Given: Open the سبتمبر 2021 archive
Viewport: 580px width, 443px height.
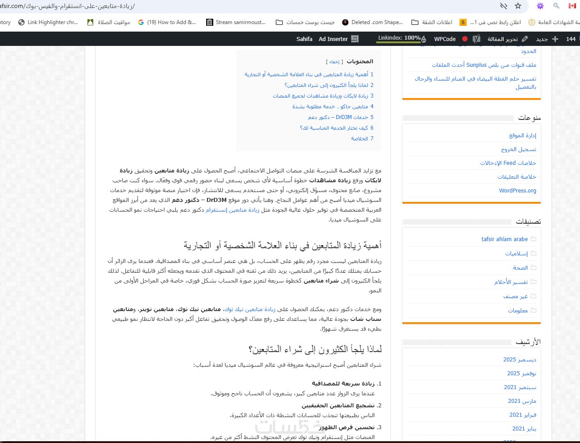Looking at the screenshot, I should point(520,387).
